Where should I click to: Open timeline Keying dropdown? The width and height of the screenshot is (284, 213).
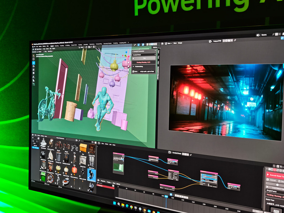tap(110, 182)
